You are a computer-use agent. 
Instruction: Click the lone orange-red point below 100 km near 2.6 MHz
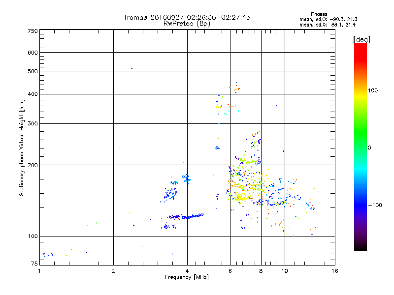point(142,246)
